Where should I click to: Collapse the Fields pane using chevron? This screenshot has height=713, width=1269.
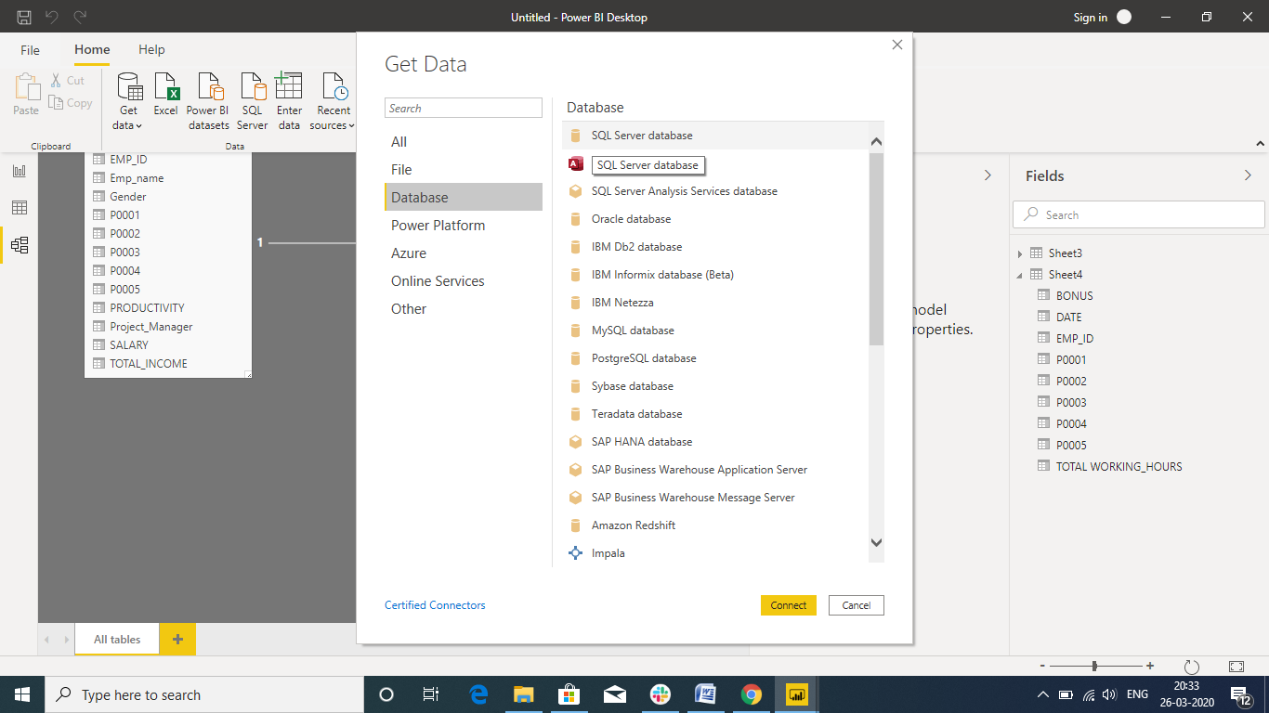click(x=1248, y=175)
